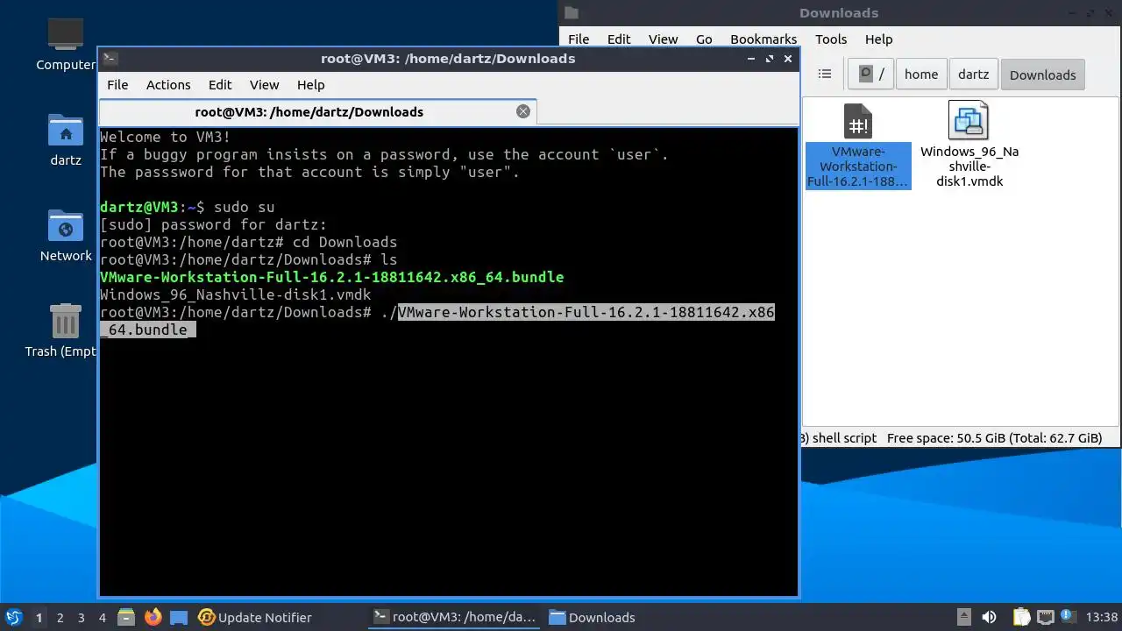The image size is (1122, 631).
Task: Switch to workspace 1 on the panel
Action: [x=39, y=618]
